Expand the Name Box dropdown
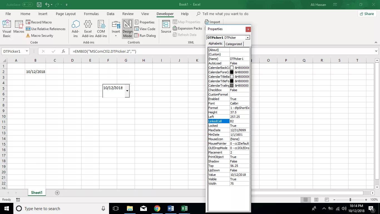 27,51
